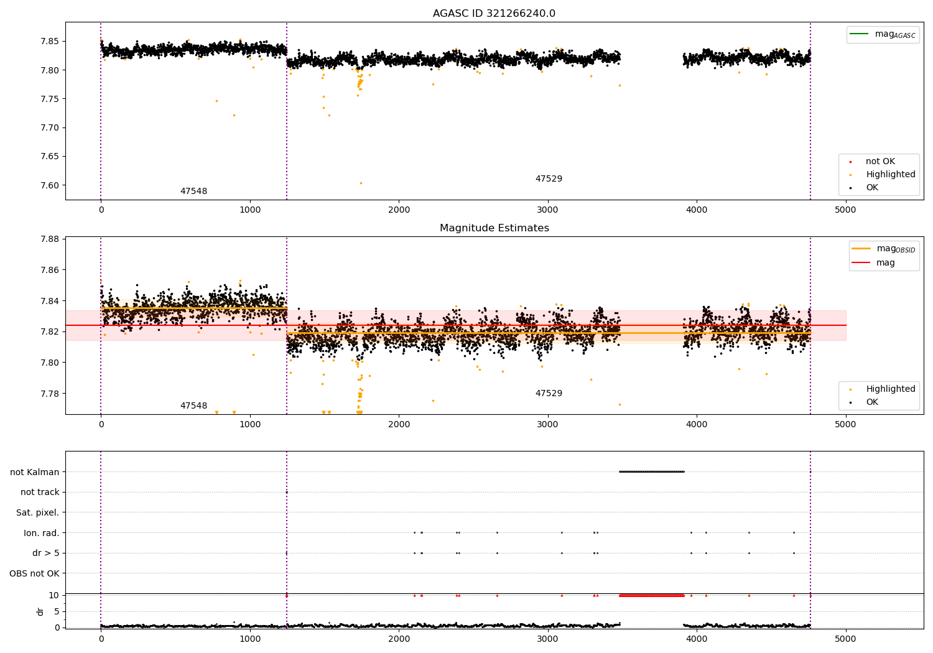Click the 3000 x-tick under Magnitude Estimates
The height and width of the screenshot is (653, 933).
coord(547,424)
